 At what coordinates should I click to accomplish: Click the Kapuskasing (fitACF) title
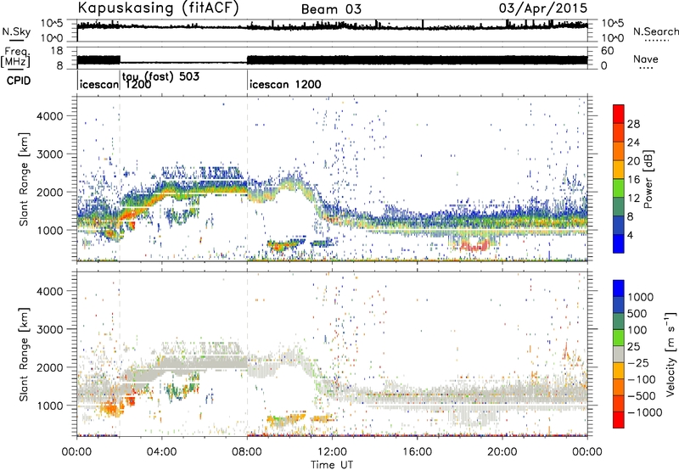pos(158,8)
